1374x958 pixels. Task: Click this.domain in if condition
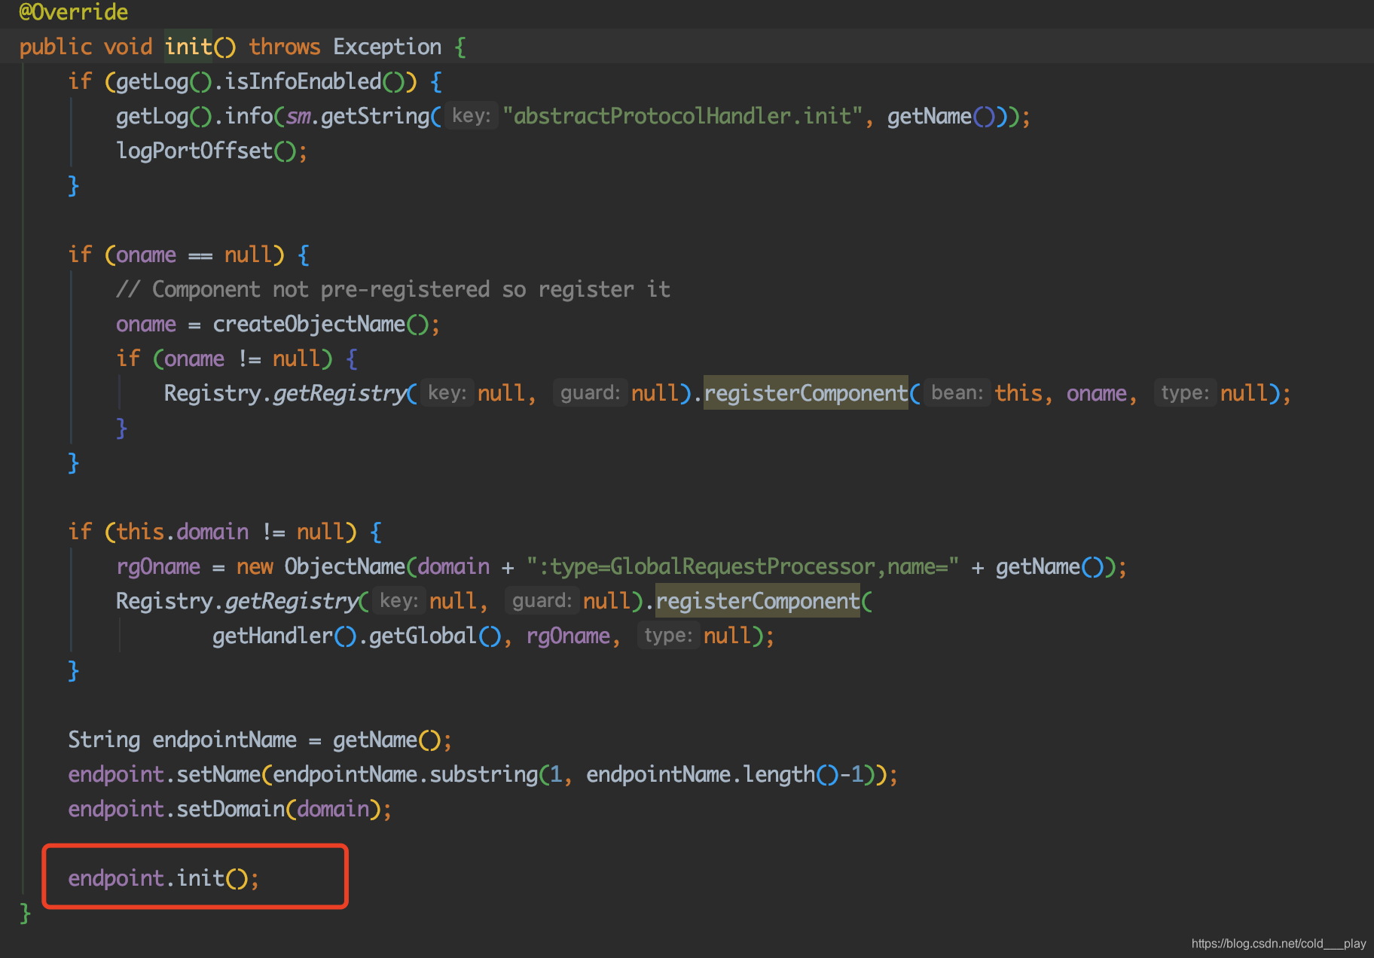point(182,532)
